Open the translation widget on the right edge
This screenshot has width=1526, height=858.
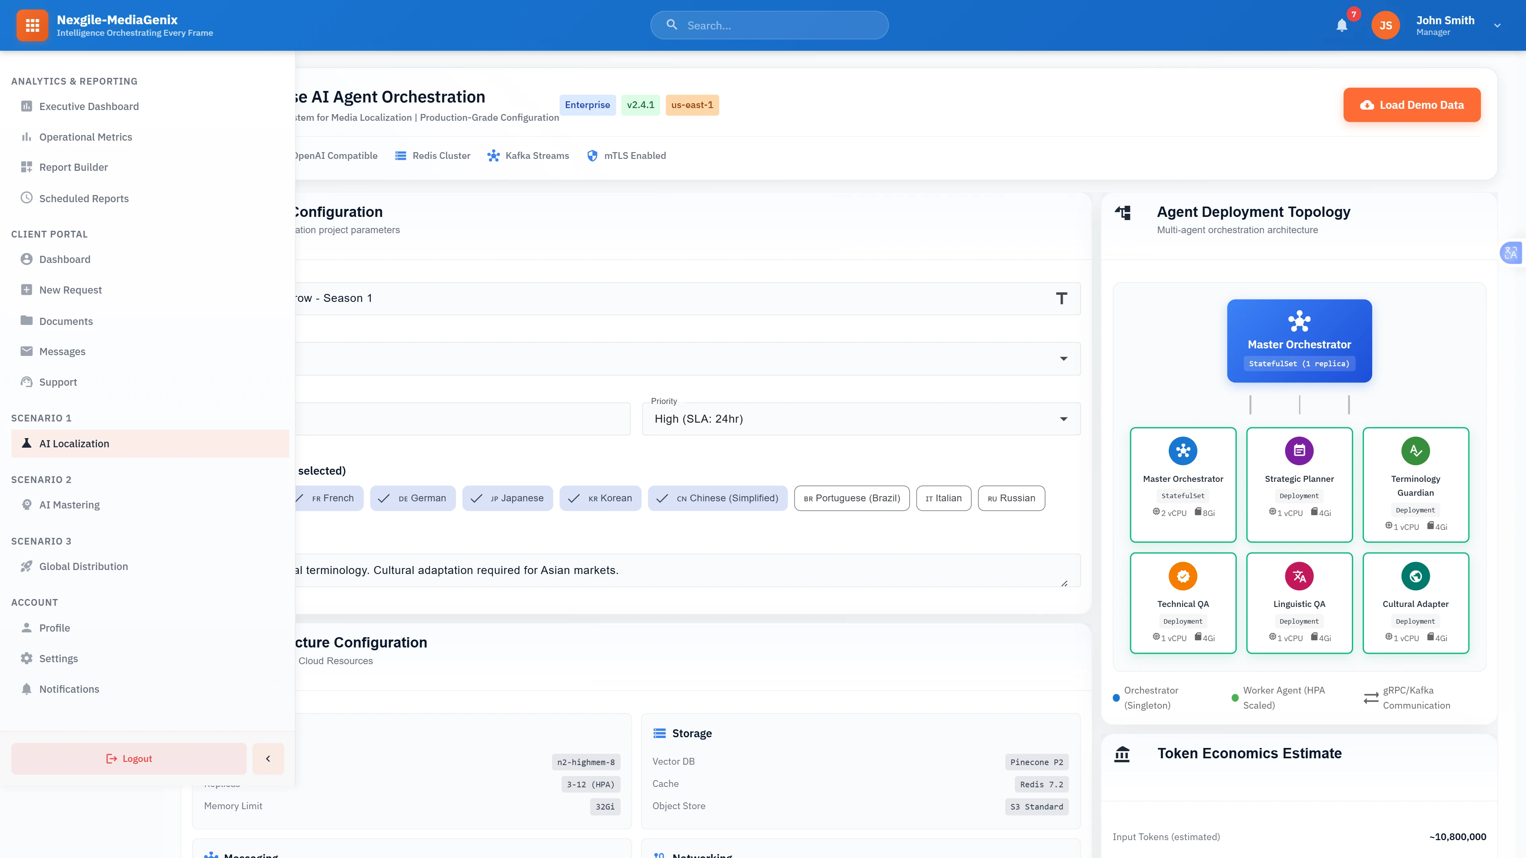[1511, 252]
